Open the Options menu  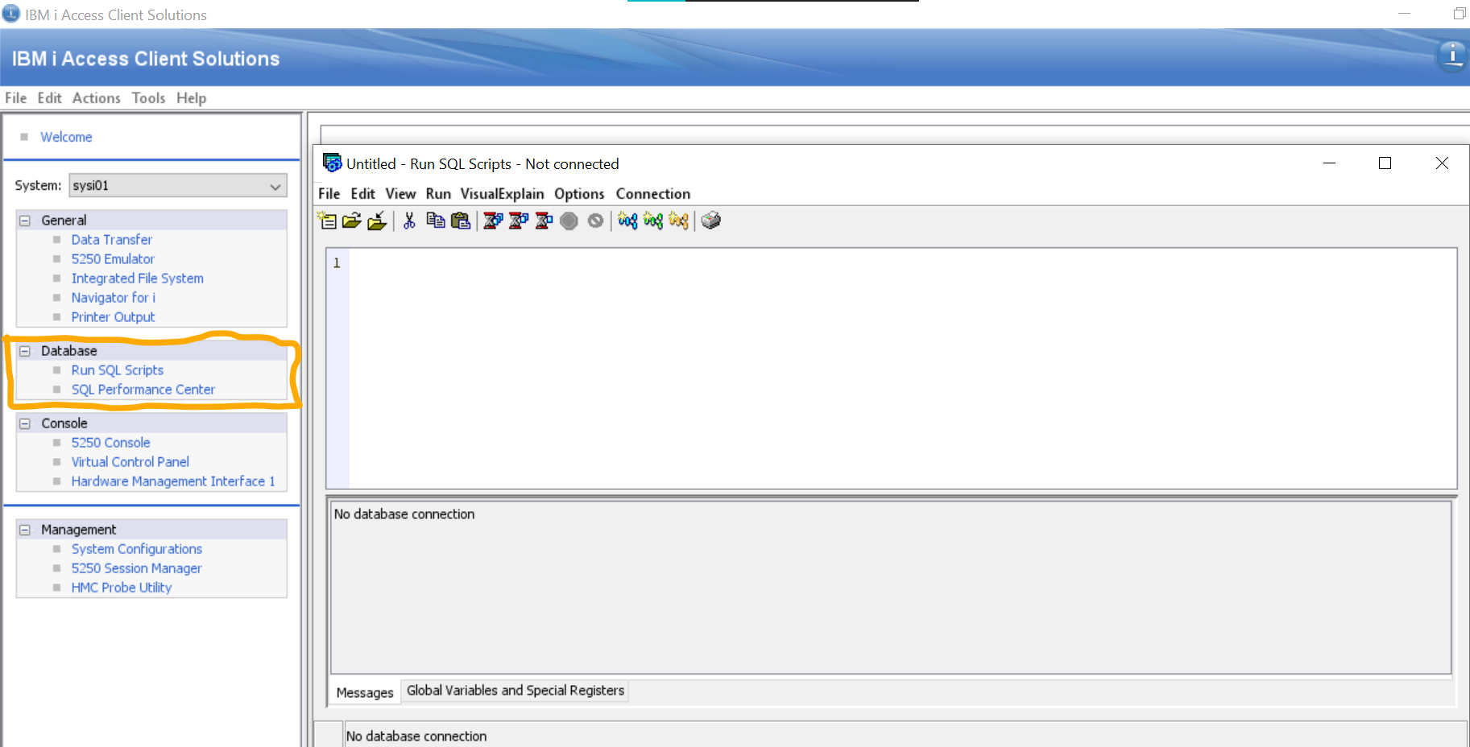(579, 194)
